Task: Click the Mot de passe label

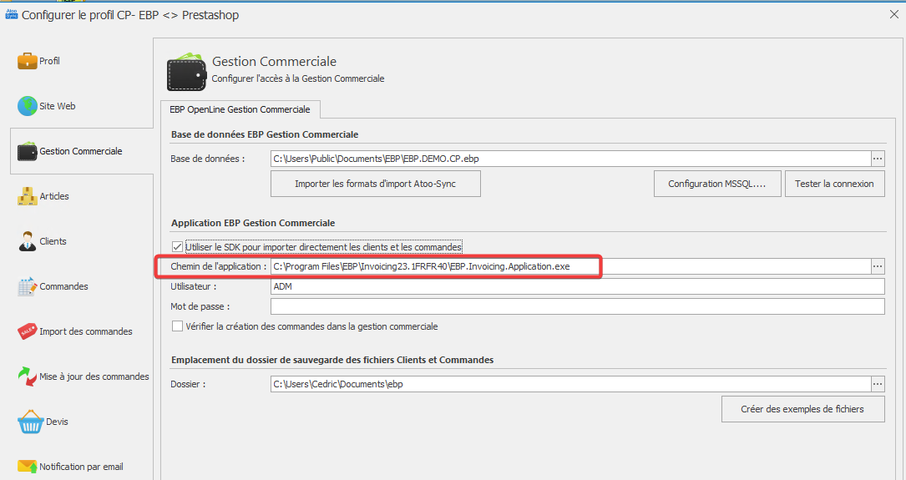Action: coord(200,306)
